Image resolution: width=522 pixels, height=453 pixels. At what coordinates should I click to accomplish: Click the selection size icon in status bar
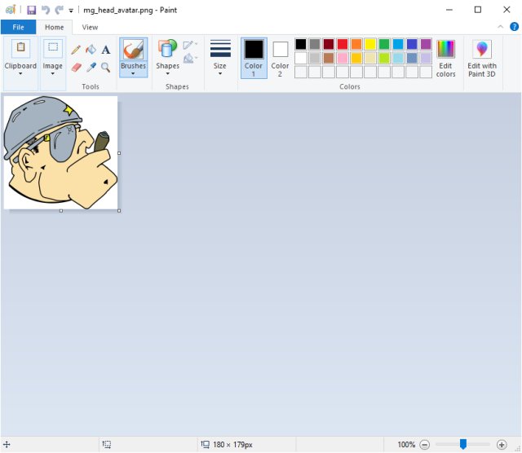point(107,444)
